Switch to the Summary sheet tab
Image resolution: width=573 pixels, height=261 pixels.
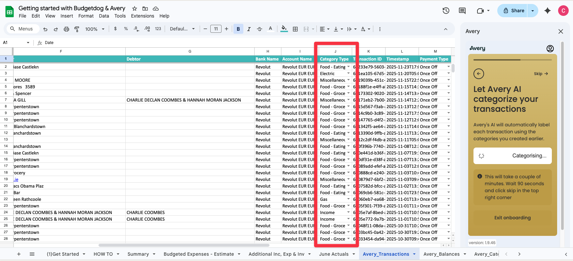pyautogui.click(x=138, y=254)
